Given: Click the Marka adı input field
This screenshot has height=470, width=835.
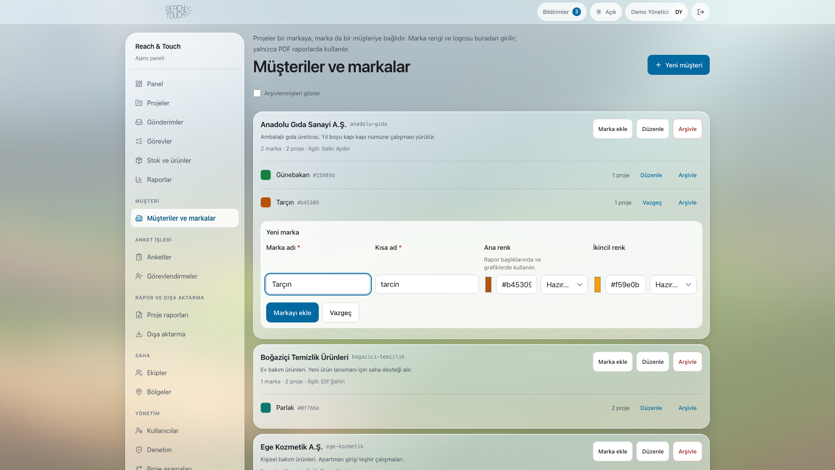Looking at the screenshot, I should pos(318,284).
